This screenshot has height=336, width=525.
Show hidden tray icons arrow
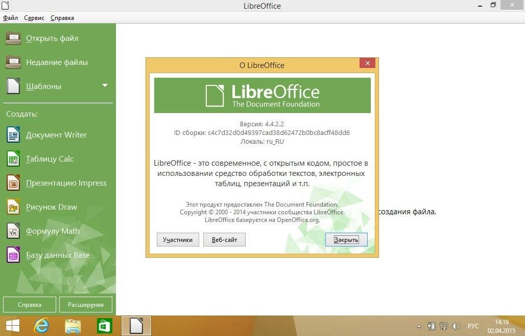419,326
